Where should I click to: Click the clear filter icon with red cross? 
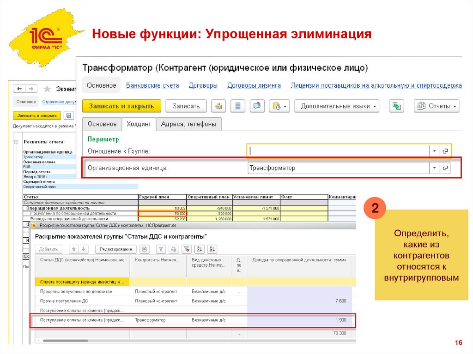click(x=187, y=249)
